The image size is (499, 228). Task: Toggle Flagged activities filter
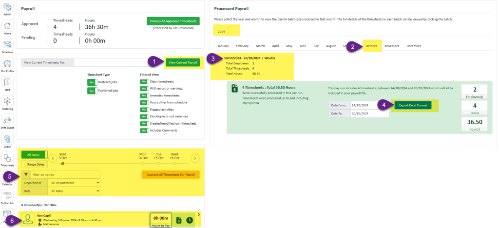144,110
